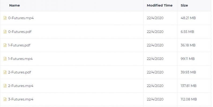This screenshot has height=107, width=213.
Task: Click the file icon beside 3-Futures.mp4
Action: (5, 99)
